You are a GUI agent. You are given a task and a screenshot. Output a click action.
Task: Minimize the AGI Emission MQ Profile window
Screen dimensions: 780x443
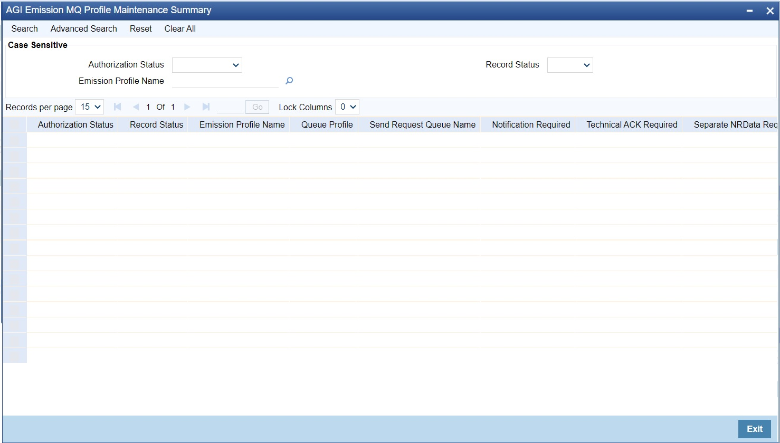pos(749,11)
